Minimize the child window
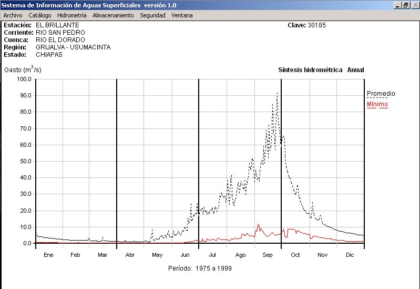This screenshot has width=420, height=289. tap(398, 5)
